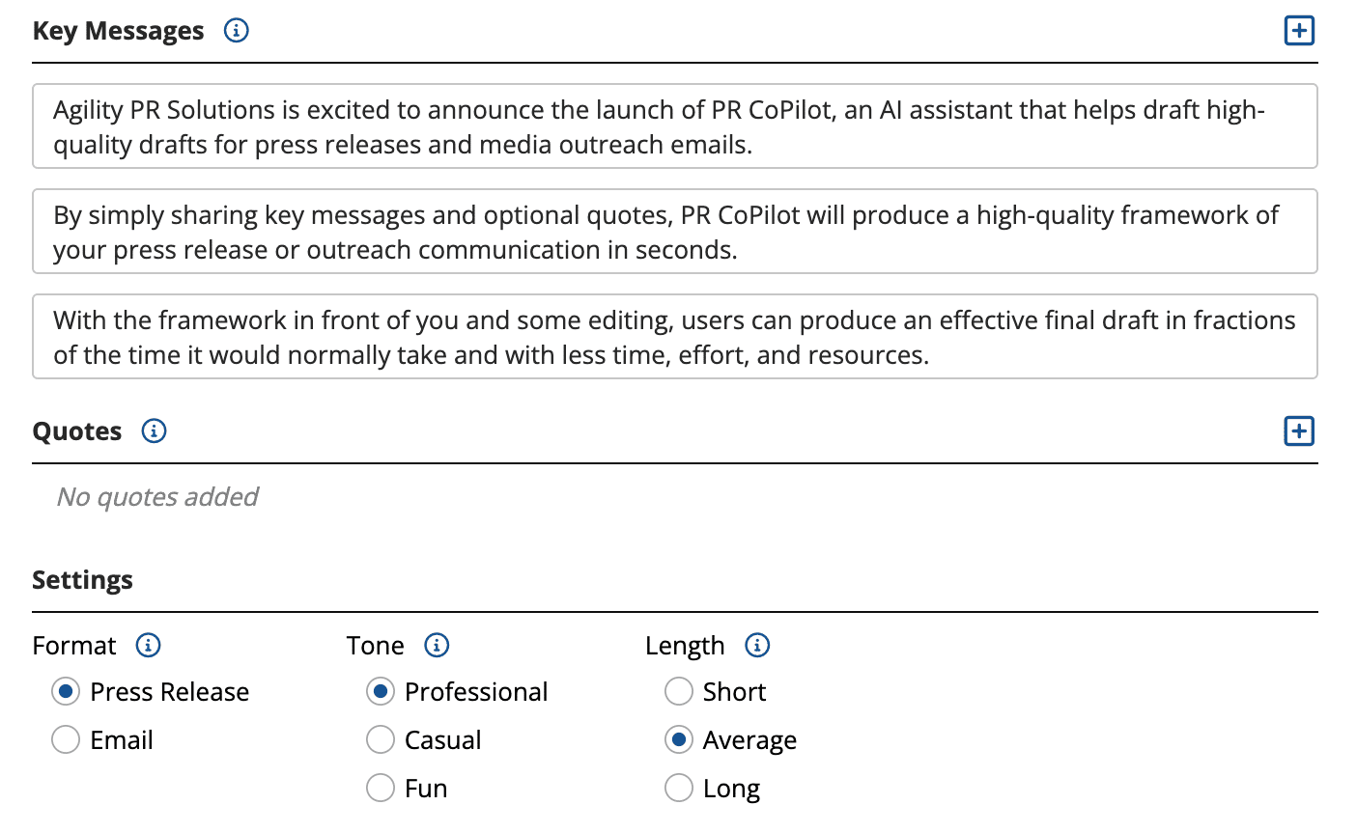The image size is (1357, 833).
Task: Select the Average length radio button
Action: coord(679,739)
